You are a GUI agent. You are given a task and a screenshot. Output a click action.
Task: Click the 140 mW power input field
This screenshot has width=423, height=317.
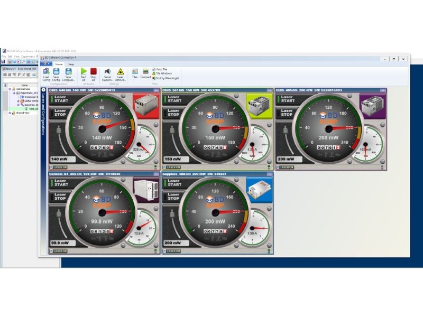click(x=63, y=159)
